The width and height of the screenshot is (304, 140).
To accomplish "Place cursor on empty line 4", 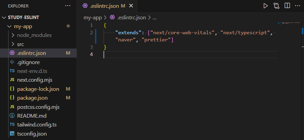I will (191, 55).
